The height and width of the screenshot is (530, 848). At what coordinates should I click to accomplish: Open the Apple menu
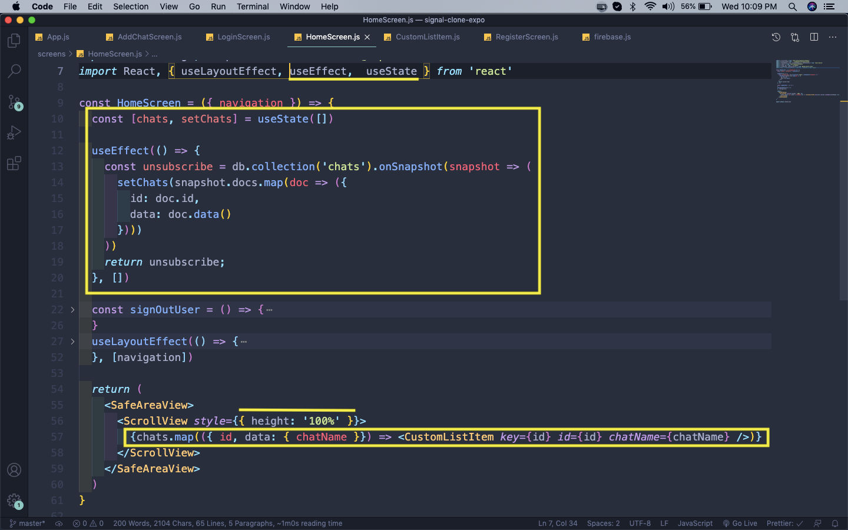coord(16,6)
